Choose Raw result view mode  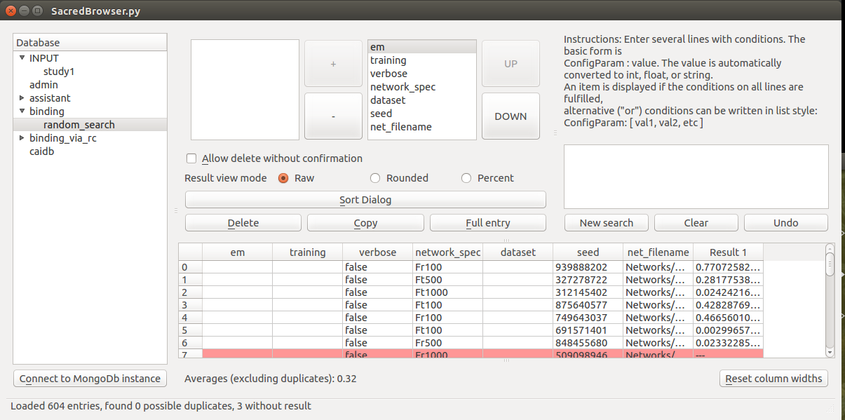[284, 178]
